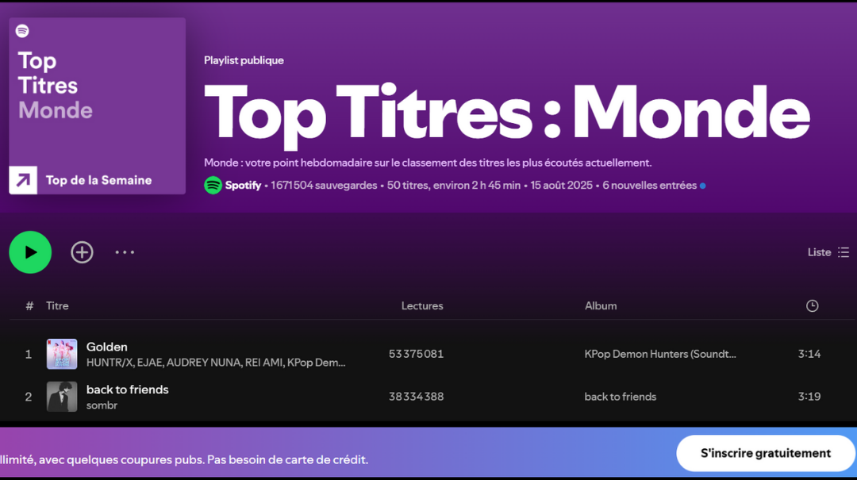Switch view using the Liste button

(828, 252)
